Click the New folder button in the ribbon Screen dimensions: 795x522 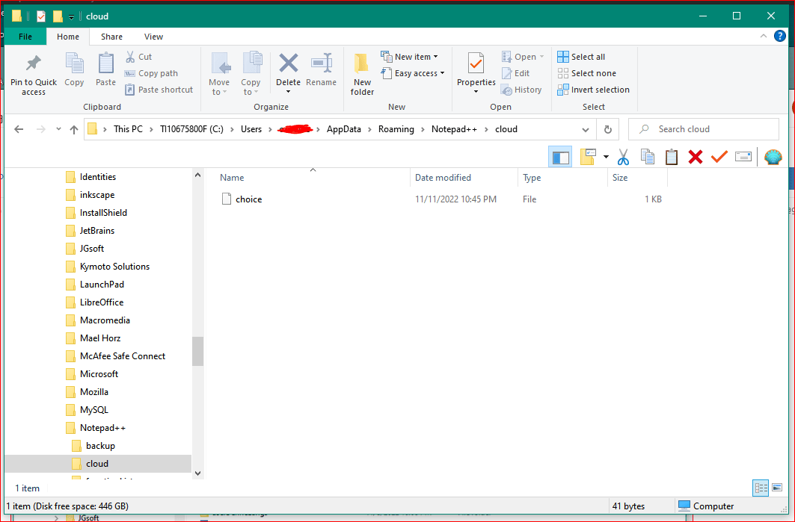[x=361, y=72]
